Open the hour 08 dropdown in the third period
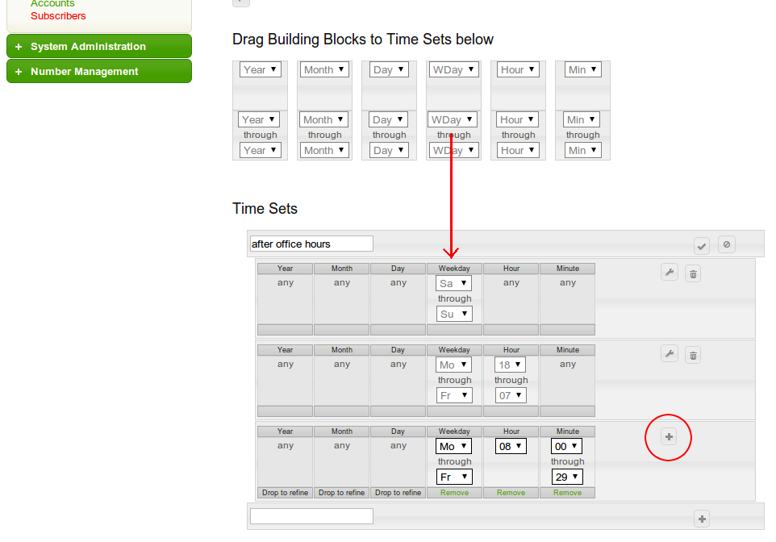The height and width of the screenshot is (542, 776). click(511, 447)
